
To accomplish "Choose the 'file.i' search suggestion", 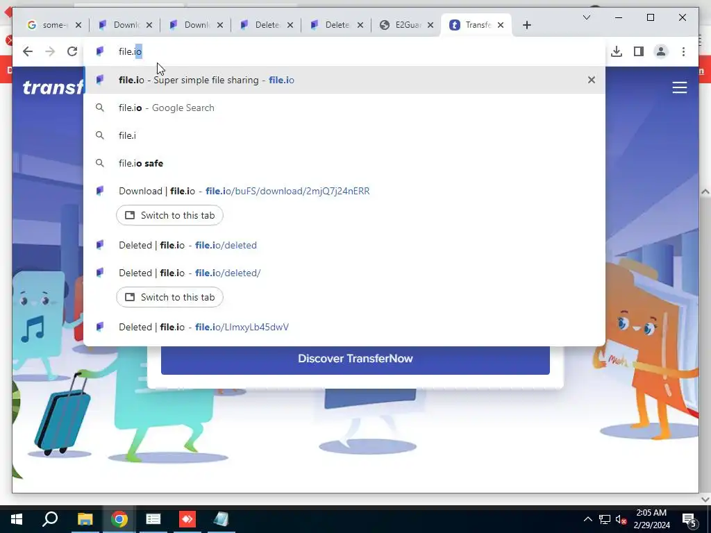I will coord(344,135).
